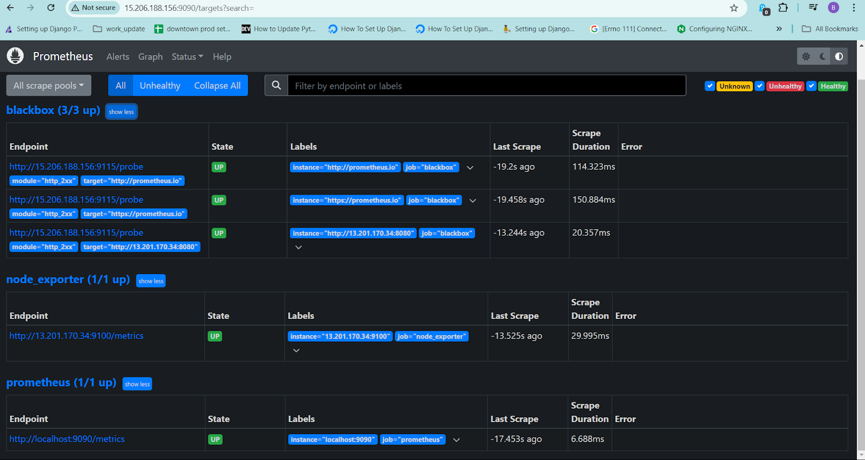Viewport: 865px width, 460px height.
Task: Switch to the light theme sun icon
Action: (806, 56)
